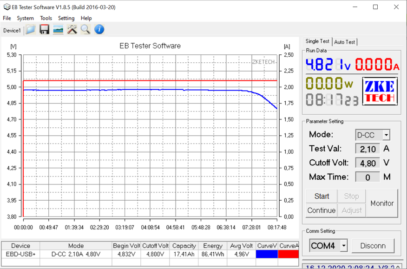The image size is (407, 269).
Task: Open the Help menu
Action: click(x=86, y=18)
